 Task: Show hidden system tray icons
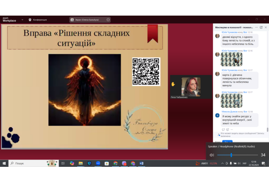coord(223,163)
